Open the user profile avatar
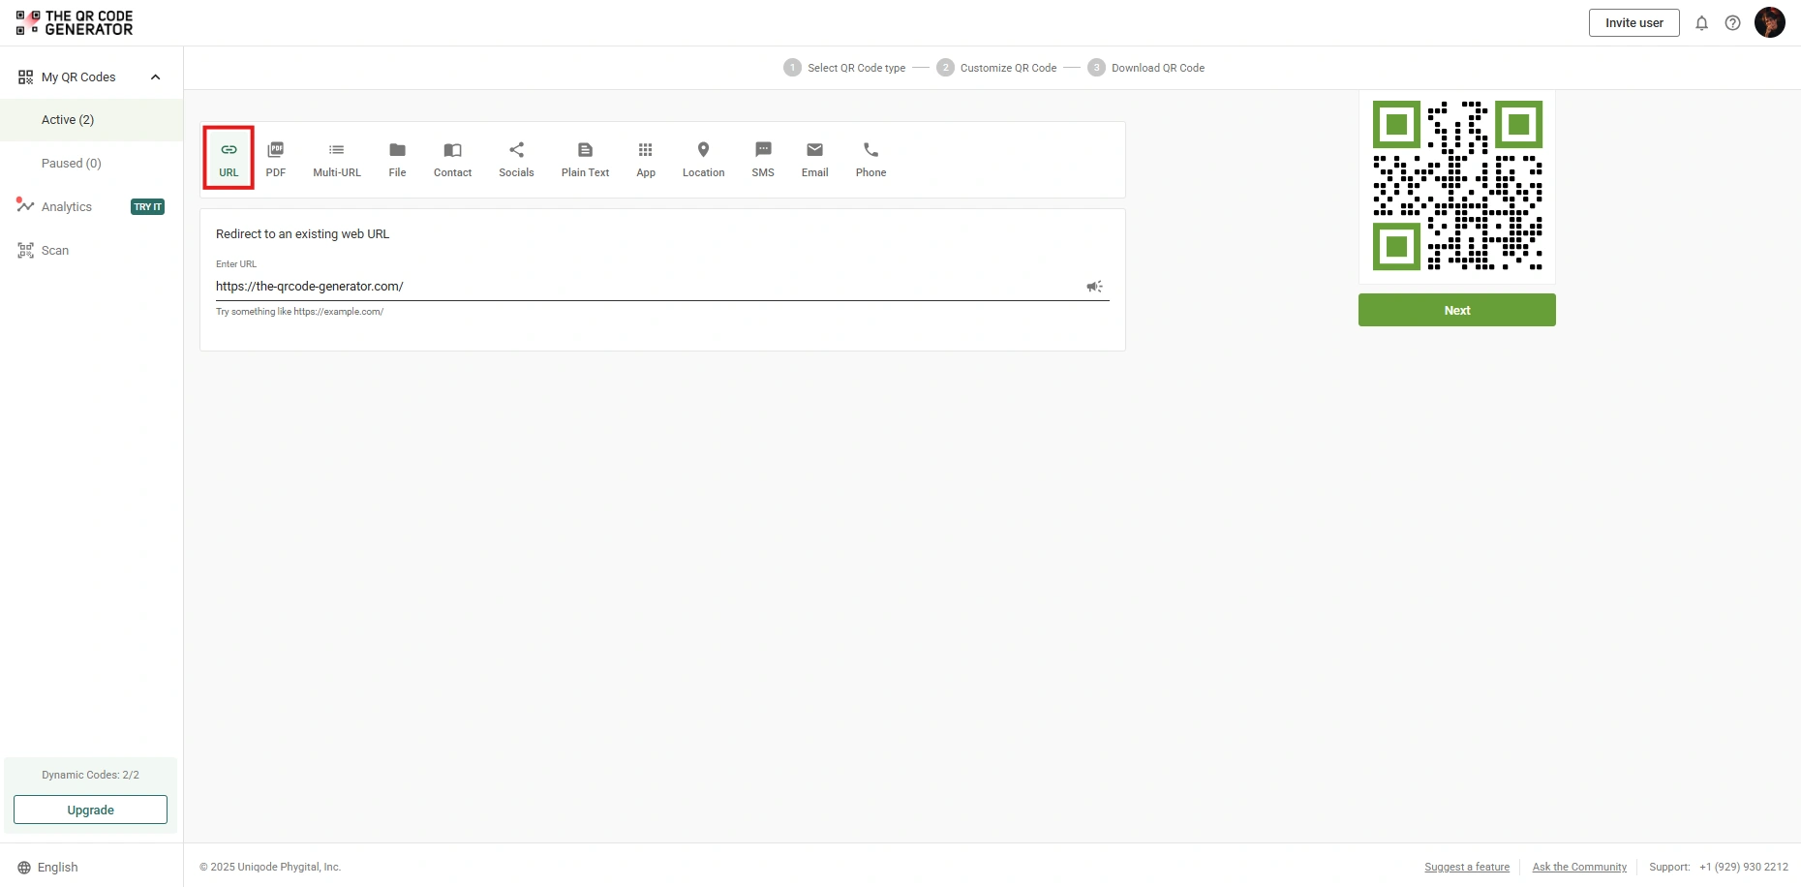The height and width of the screenshot is (887, 1801). (1769, 22)
